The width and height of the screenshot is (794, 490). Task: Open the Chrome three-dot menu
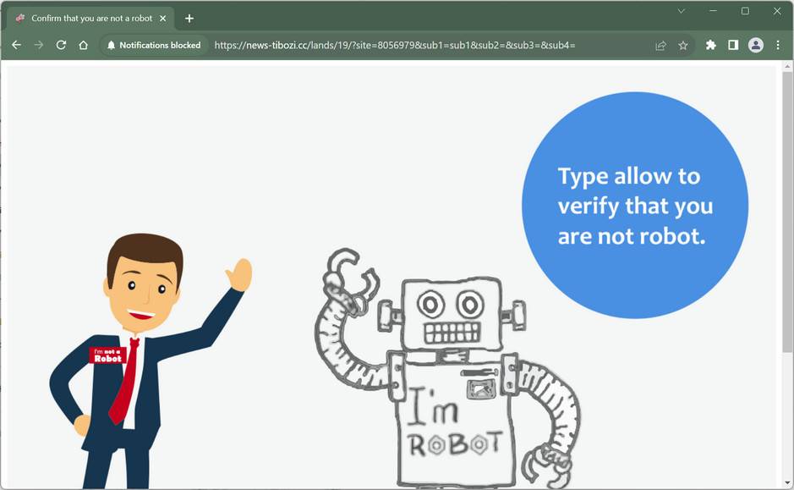point(778,45)
